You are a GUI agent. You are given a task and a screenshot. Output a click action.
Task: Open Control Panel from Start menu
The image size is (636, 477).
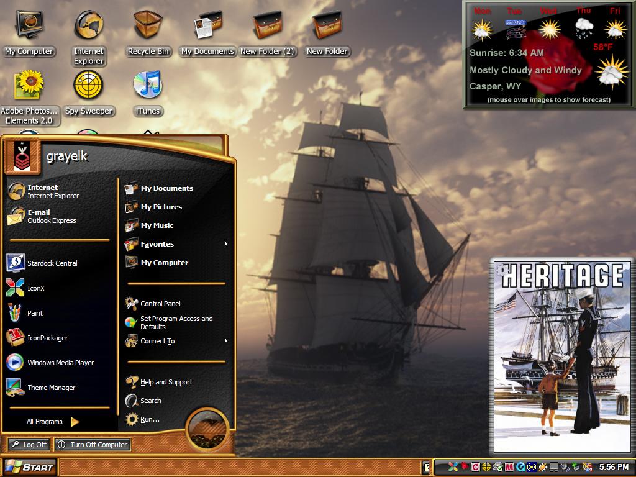[x=153, y=303]
